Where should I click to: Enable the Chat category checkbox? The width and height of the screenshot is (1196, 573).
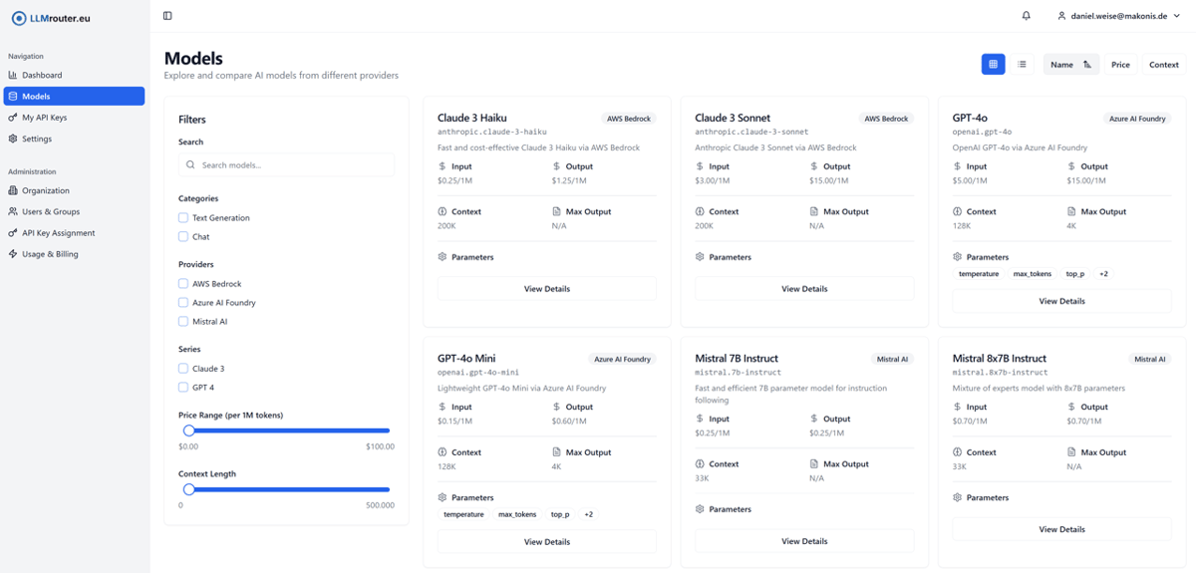(183, 236)
